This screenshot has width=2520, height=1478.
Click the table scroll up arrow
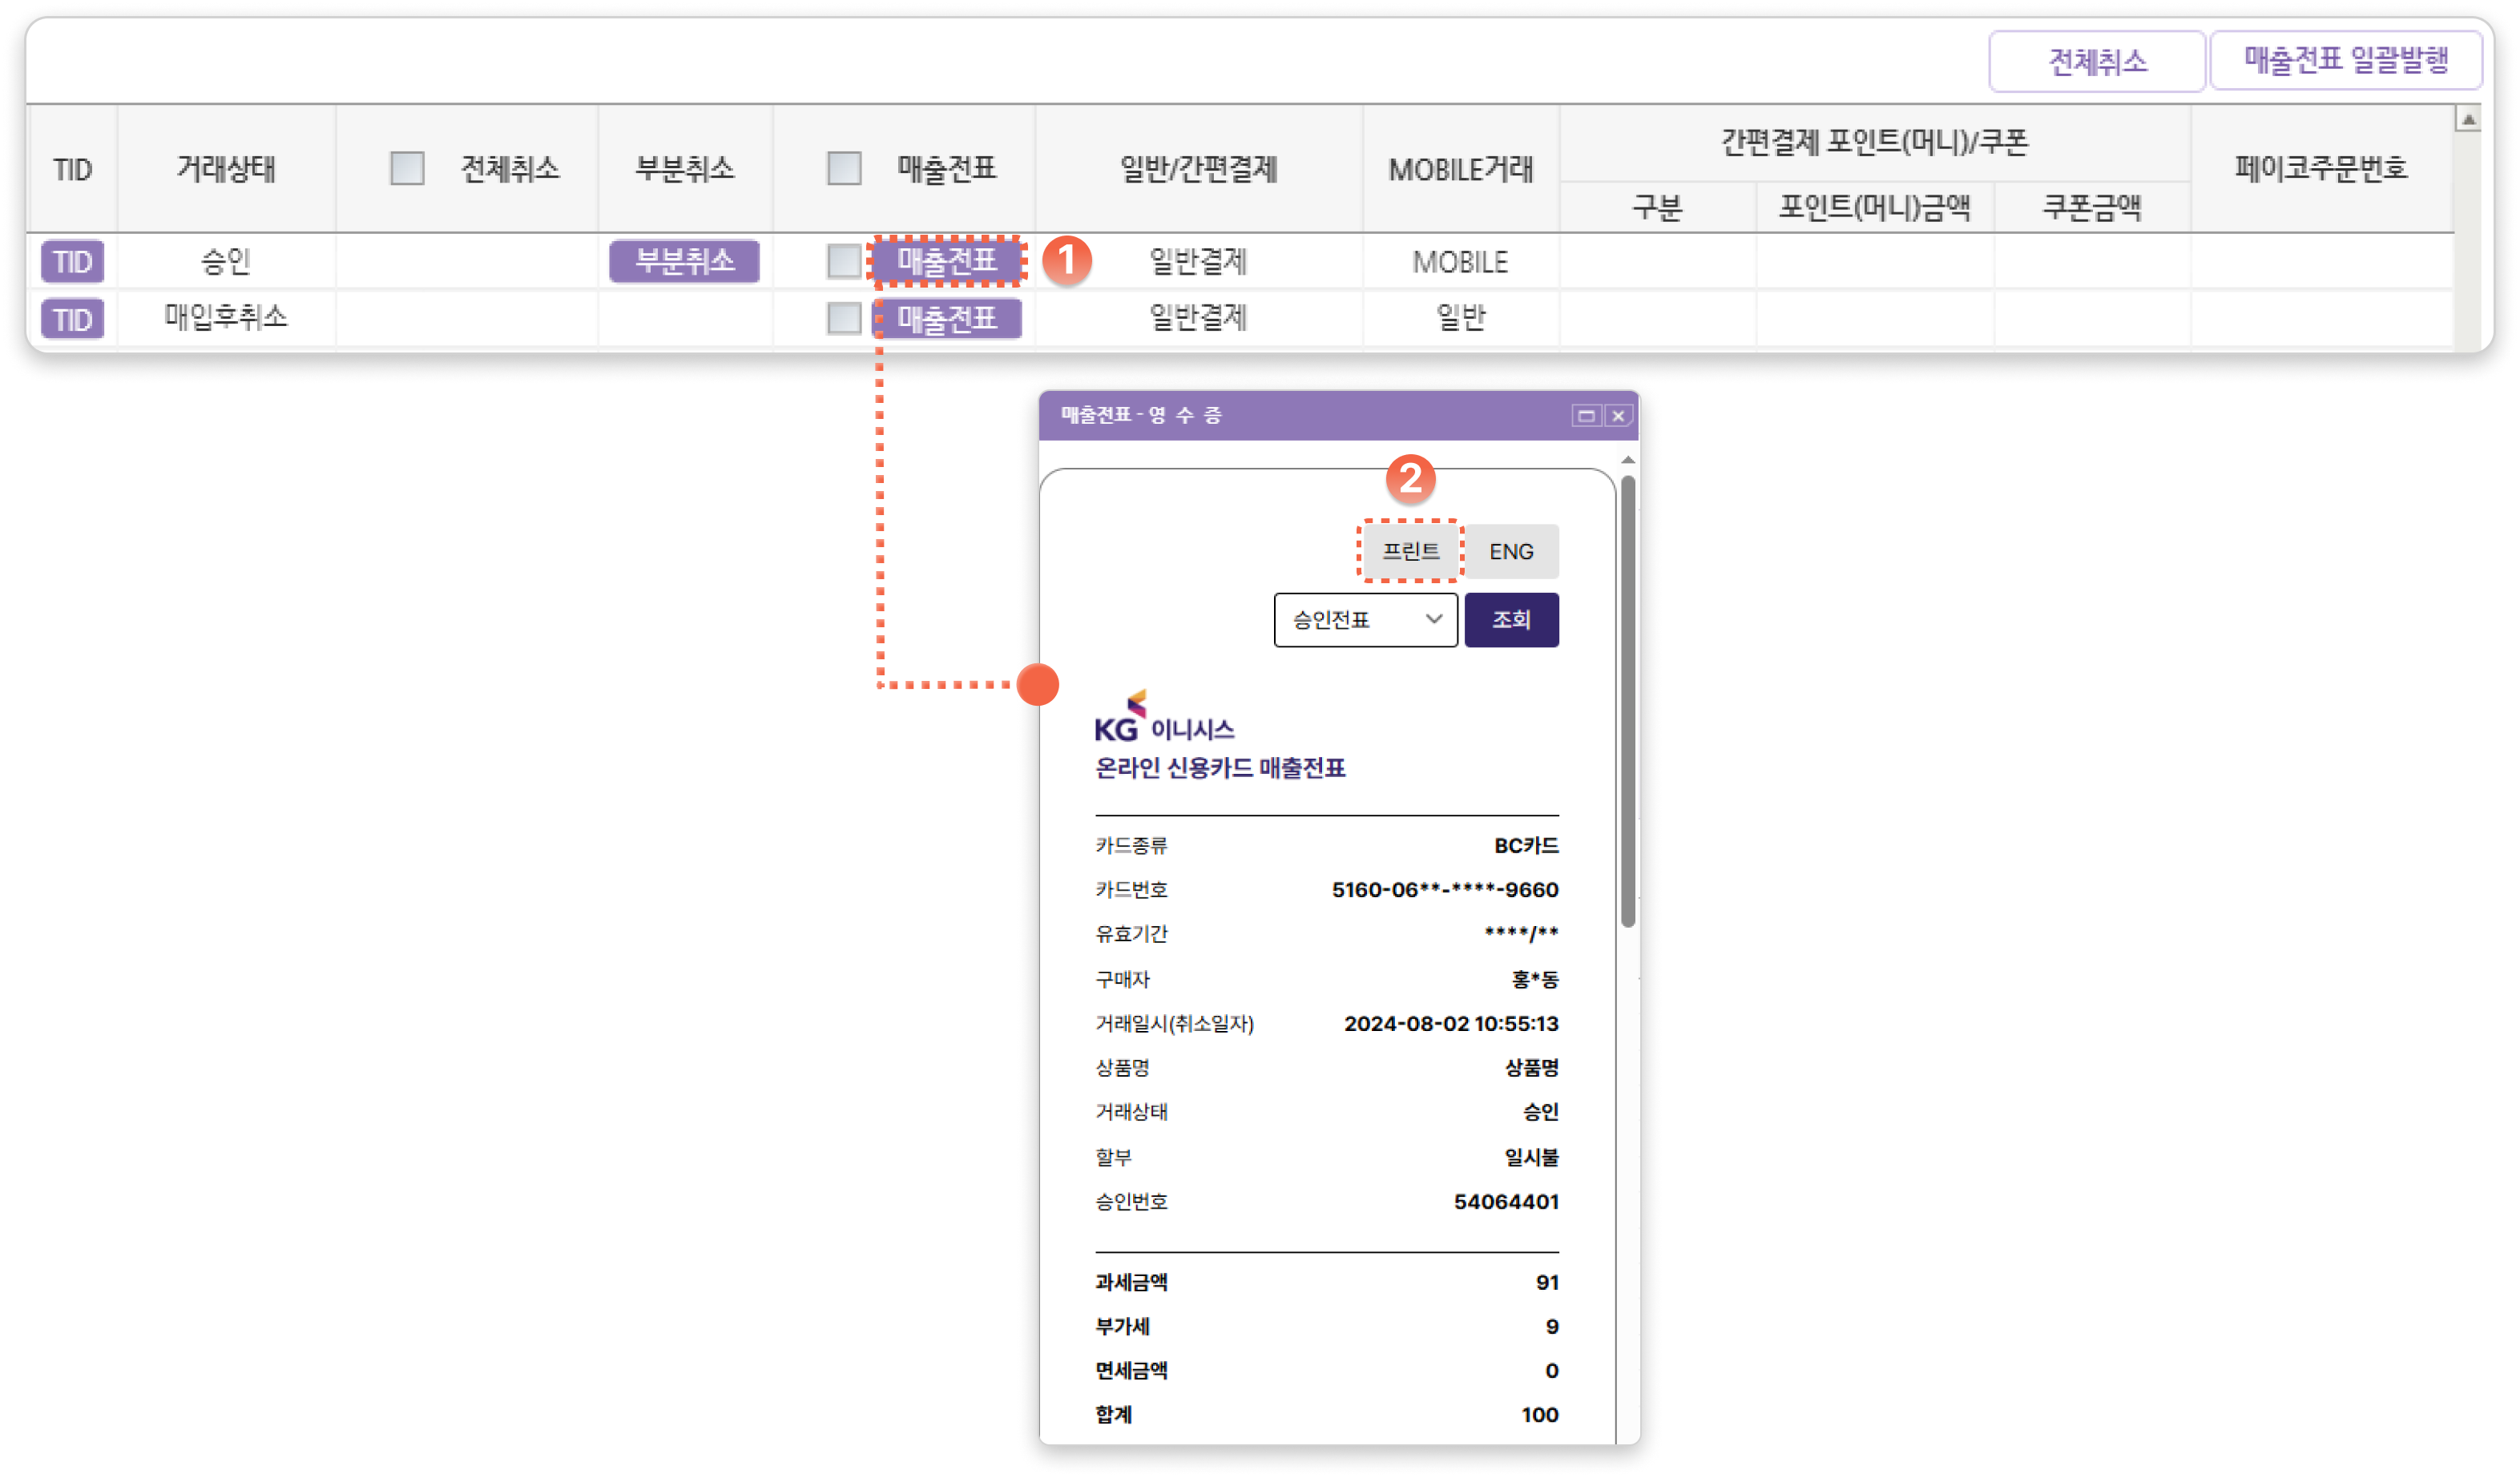[2469, 119]
